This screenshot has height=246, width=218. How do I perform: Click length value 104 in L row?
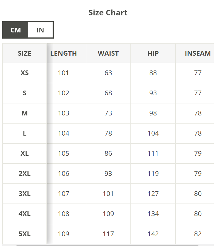[64, 133]
